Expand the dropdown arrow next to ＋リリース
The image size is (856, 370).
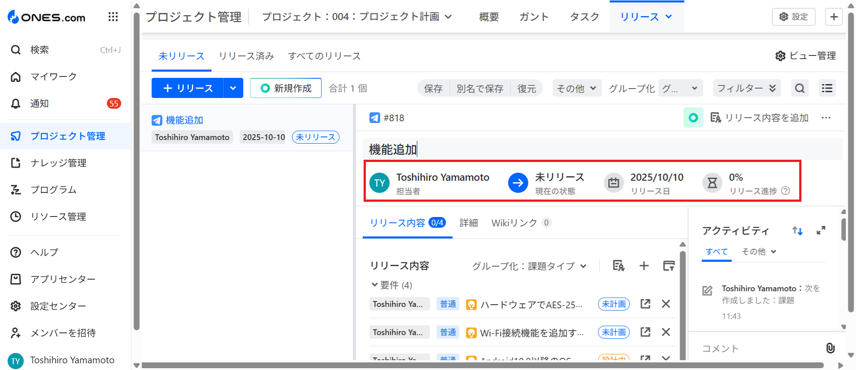point(233,88)
